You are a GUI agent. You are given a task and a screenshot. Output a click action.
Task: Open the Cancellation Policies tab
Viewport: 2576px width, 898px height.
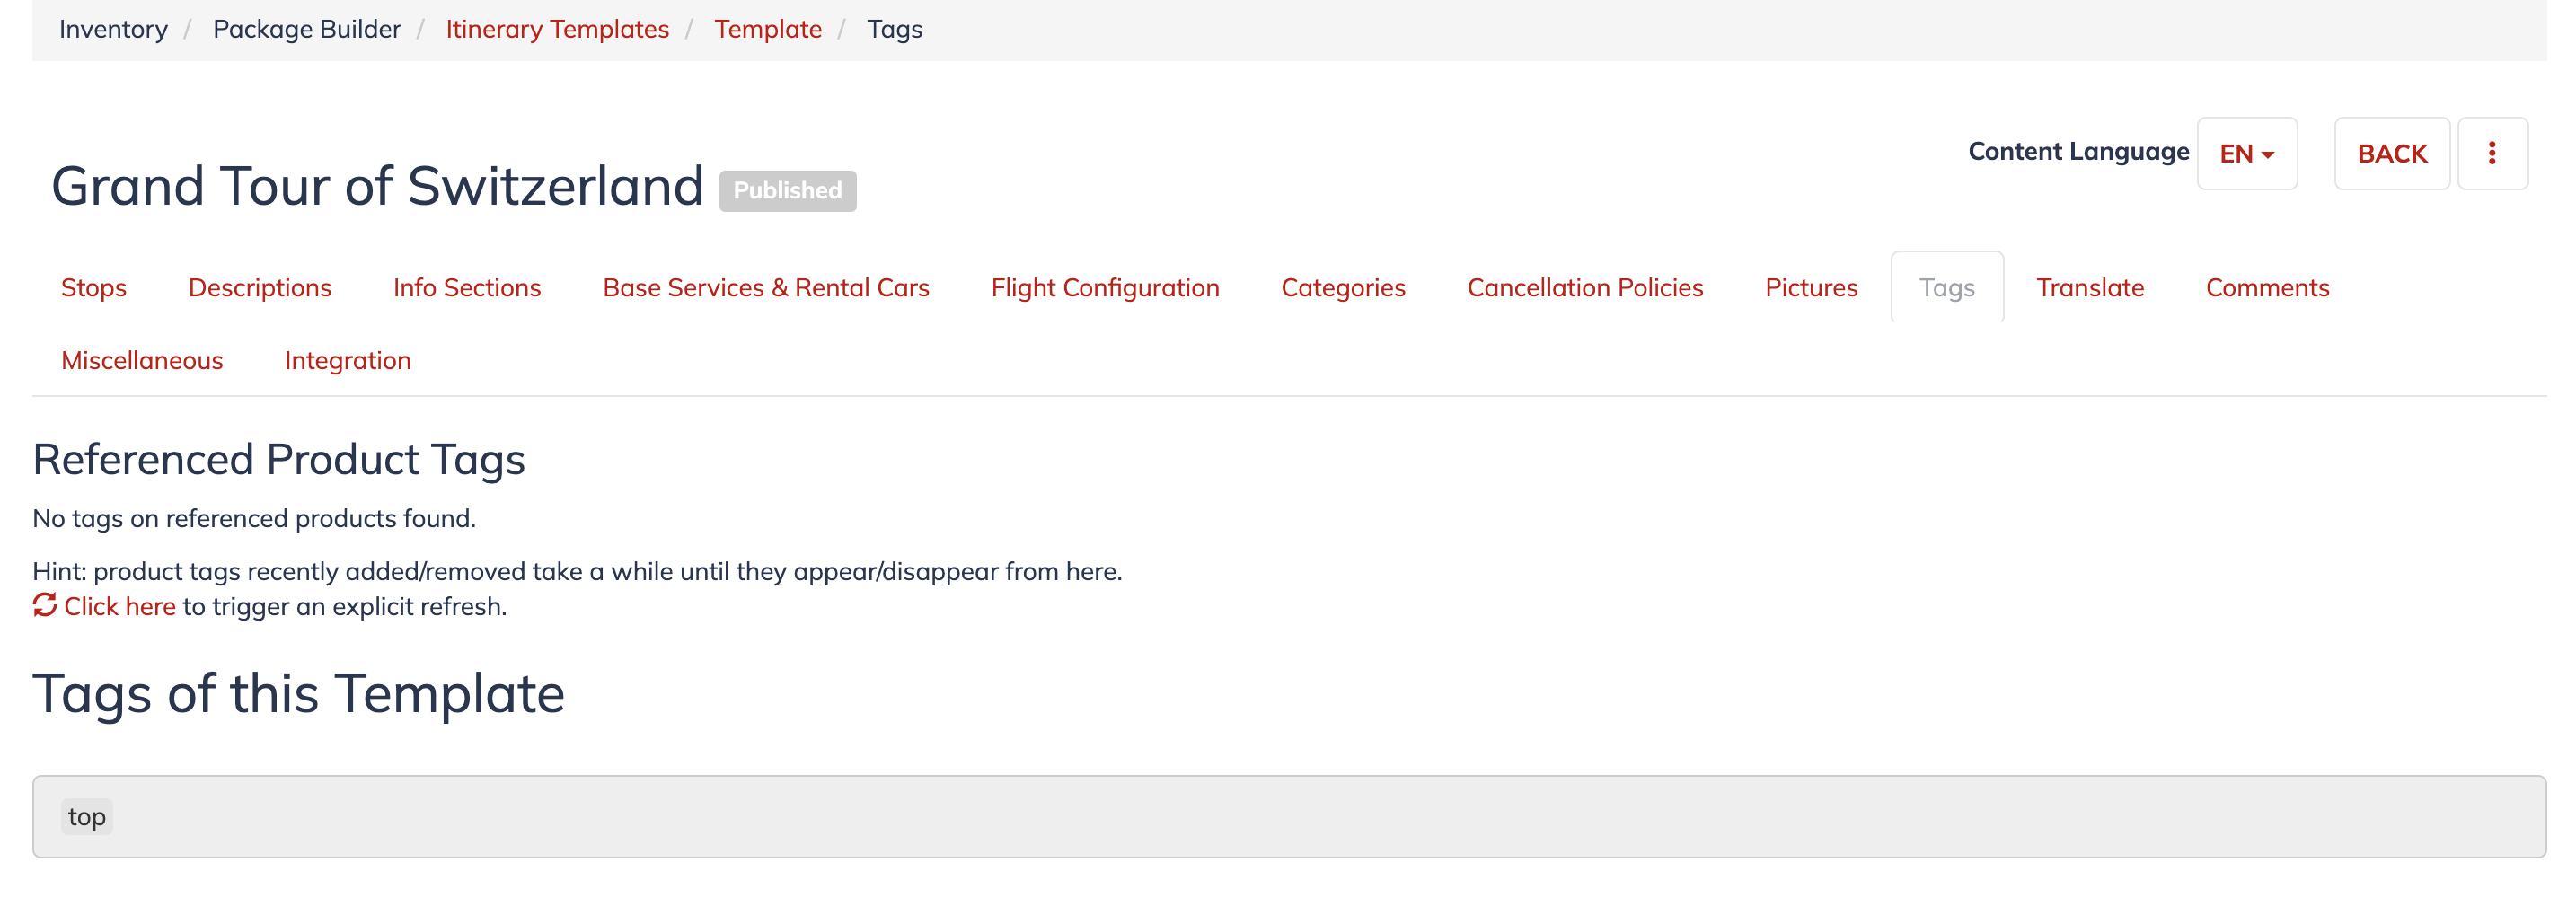pos(1585,287)
